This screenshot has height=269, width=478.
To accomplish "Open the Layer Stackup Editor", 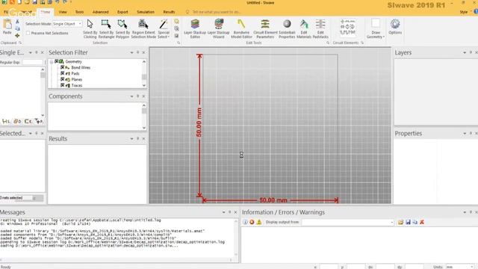I will click(195, 28).
